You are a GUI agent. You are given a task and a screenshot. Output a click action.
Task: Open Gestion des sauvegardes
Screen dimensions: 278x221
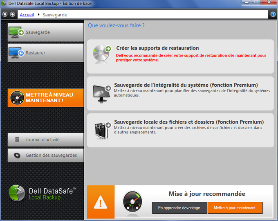45,156
